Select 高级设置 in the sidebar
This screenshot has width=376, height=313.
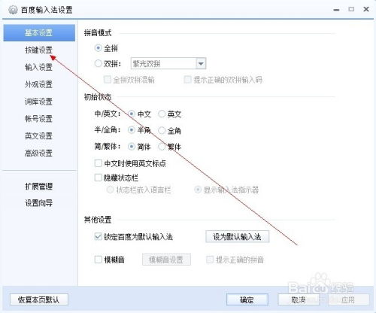[38, 153]
